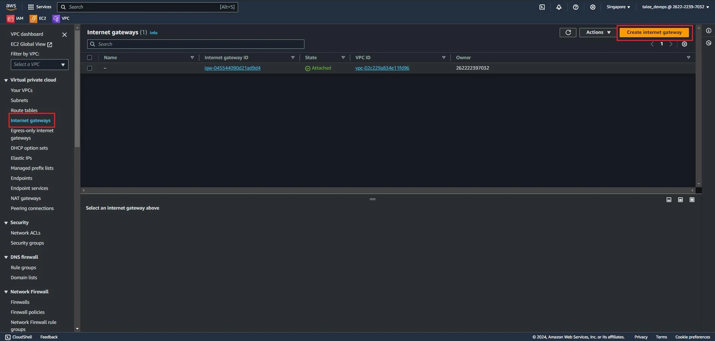Screen dimensions: 715x341
Task: Click Create internet gateway button
Action: point(654,32)
